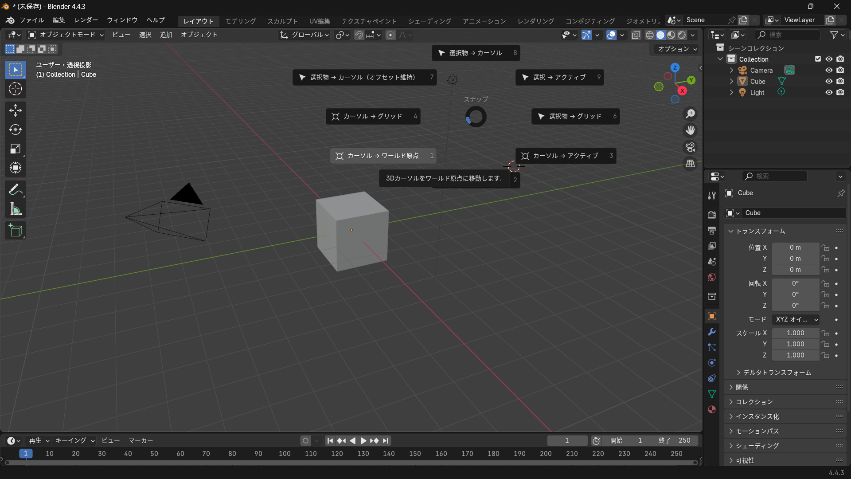The image size is (851, 479).
Task: Jump to the last frame button
Action: point(386,441)
